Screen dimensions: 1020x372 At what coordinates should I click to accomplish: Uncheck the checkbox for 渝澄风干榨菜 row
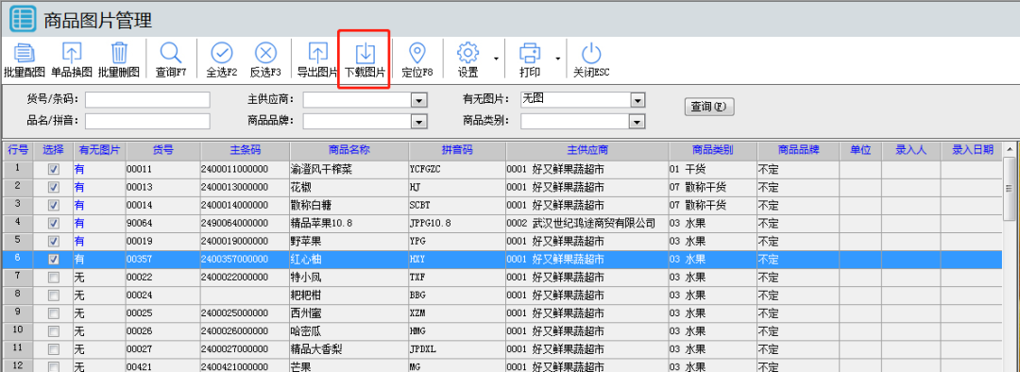54,169
